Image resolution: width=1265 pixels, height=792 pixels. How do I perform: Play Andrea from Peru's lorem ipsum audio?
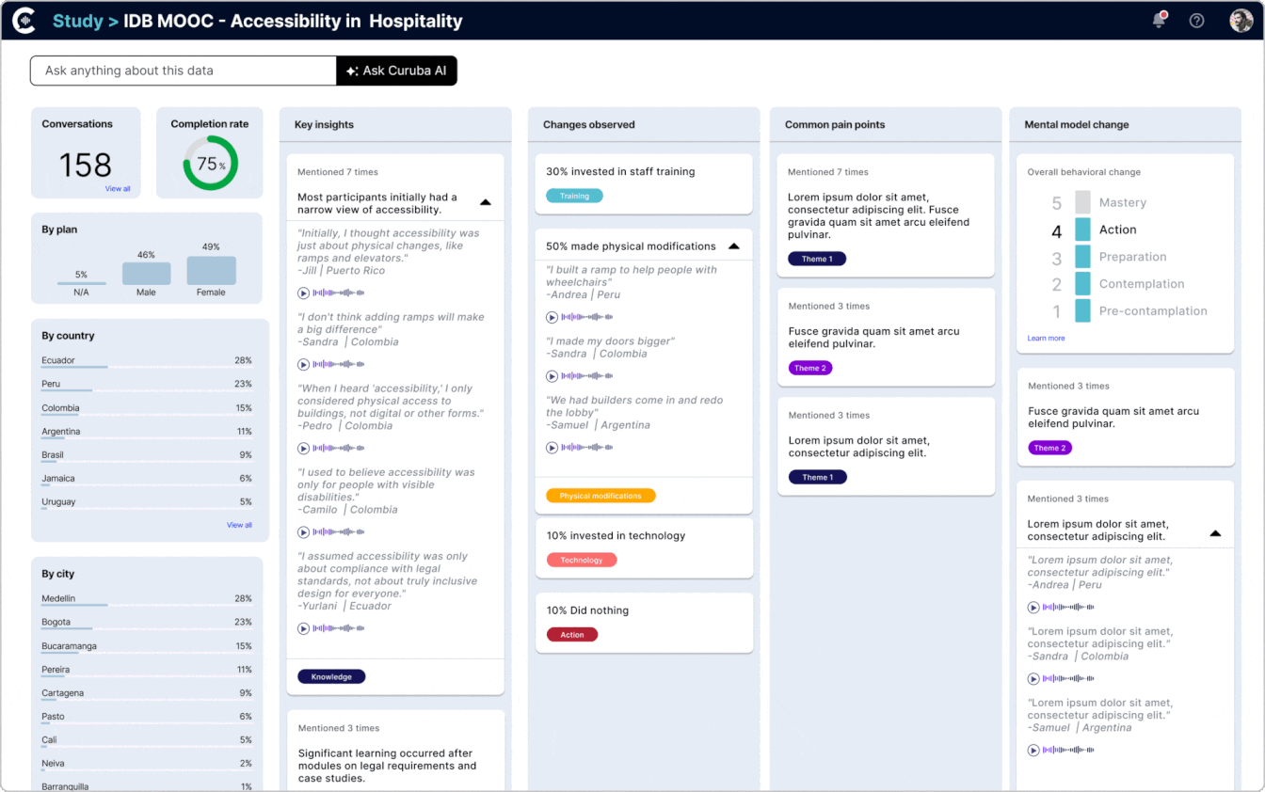[x=1033, y=608]
